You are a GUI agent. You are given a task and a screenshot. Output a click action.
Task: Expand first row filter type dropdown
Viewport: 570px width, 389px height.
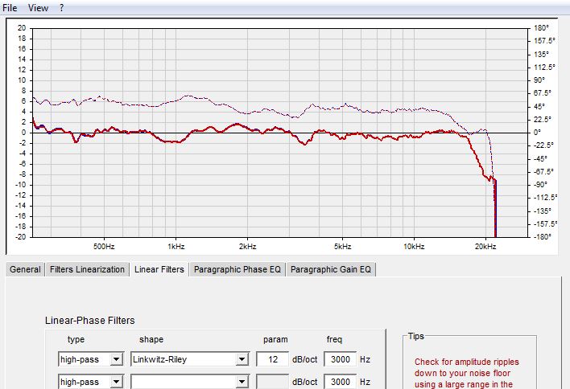(116, 359)
